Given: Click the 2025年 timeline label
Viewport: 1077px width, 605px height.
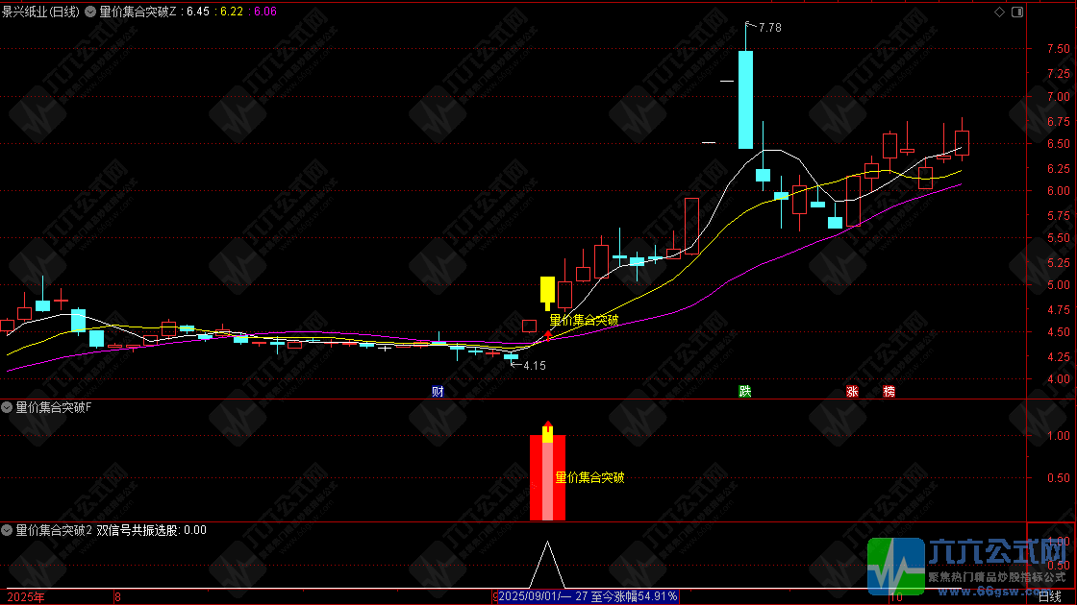Looking at the screenshot, I should (x=25, y=597).
